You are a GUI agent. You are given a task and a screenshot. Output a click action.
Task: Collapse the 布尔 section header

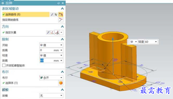tap(62, 72)
